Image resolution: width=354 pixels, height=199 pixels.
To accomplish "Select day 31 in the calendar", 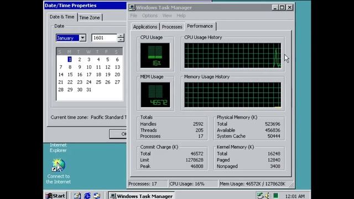I will (x=88, y=90).
